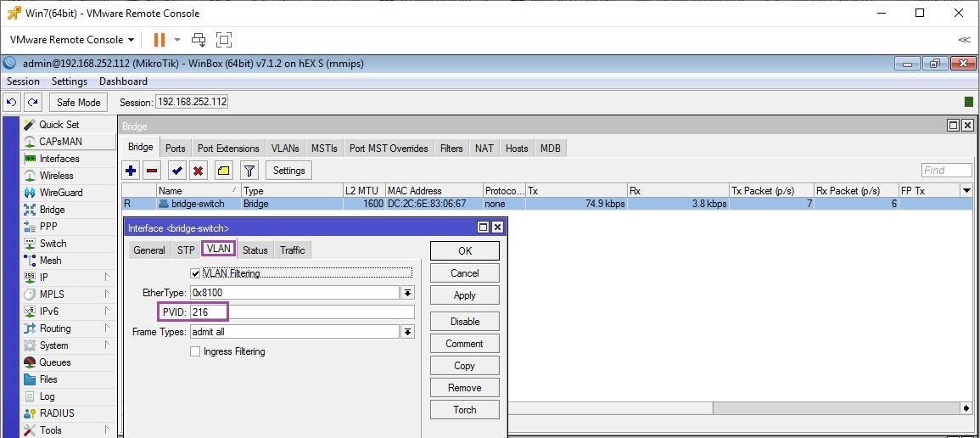Switch to the Hosts tab
Viewport: 980px width, 438px height.
[517, 148]
